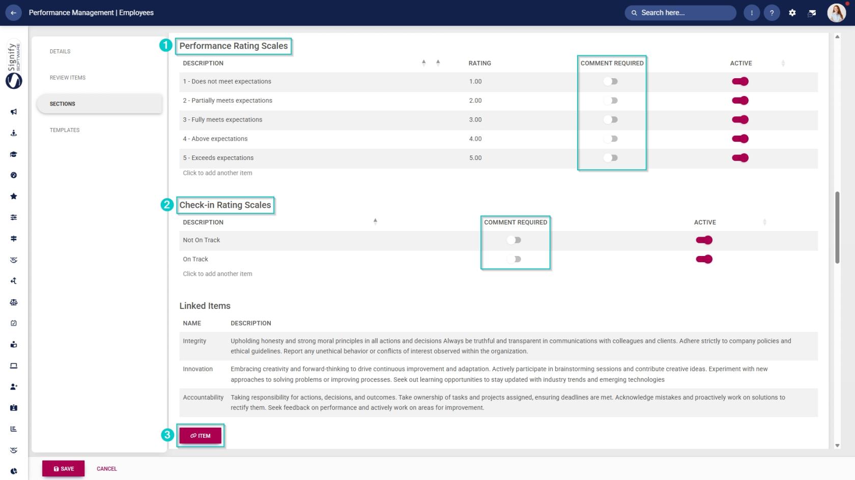Screen dimensions: 855x480
Task: Go to the Review Items tab
Action: click(68, 78)
